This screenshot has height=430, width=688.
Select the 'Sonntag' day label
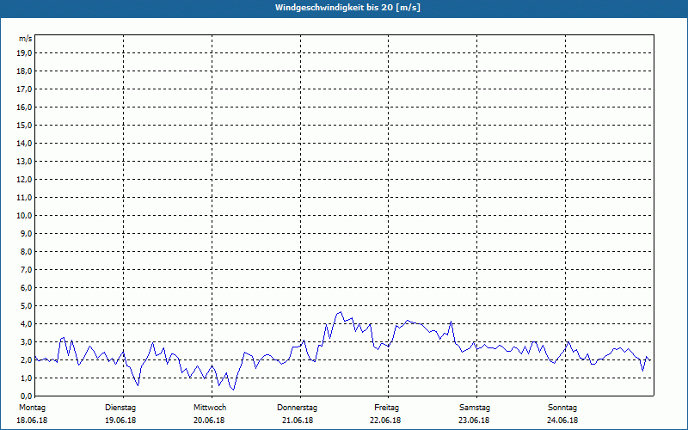(x=562, y=407)
